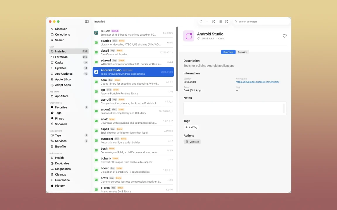The height and width of the screenshot is (210, 337).
Task: Open Discover in sidebar
Action: [69, 29]
